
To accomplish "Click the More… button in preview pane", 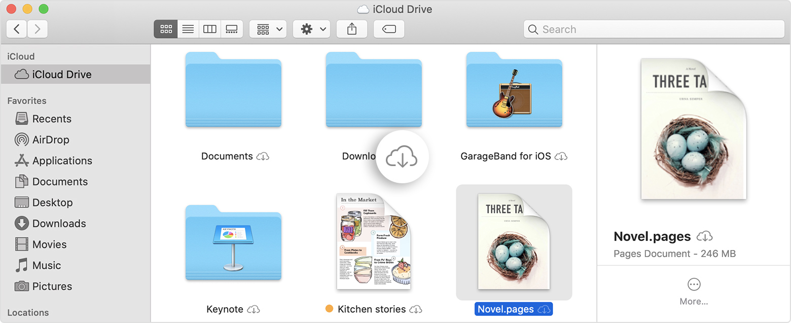I will 694,292.
